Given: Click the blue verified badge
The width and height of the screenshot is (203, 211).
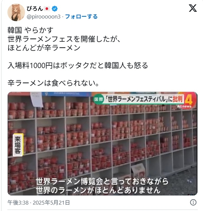Looking at the screenshot, I should [x=55, y=9].
